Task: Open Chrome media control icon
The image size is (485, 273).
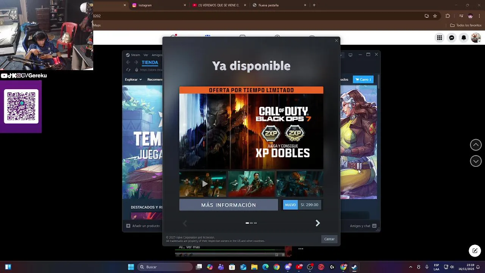Action: point(461,16)
